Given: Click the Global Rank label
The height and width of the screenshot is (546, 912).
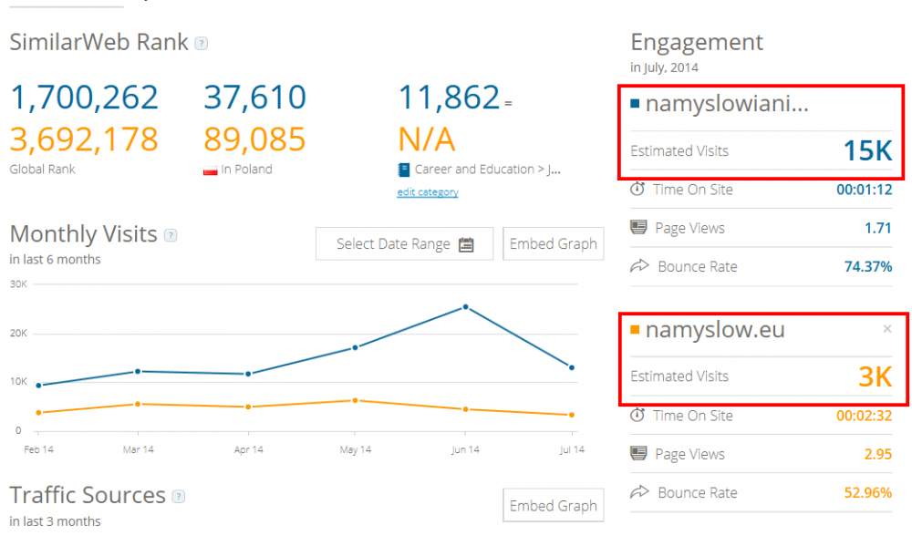Looking at the screenshot, I should tap(43, 170).
